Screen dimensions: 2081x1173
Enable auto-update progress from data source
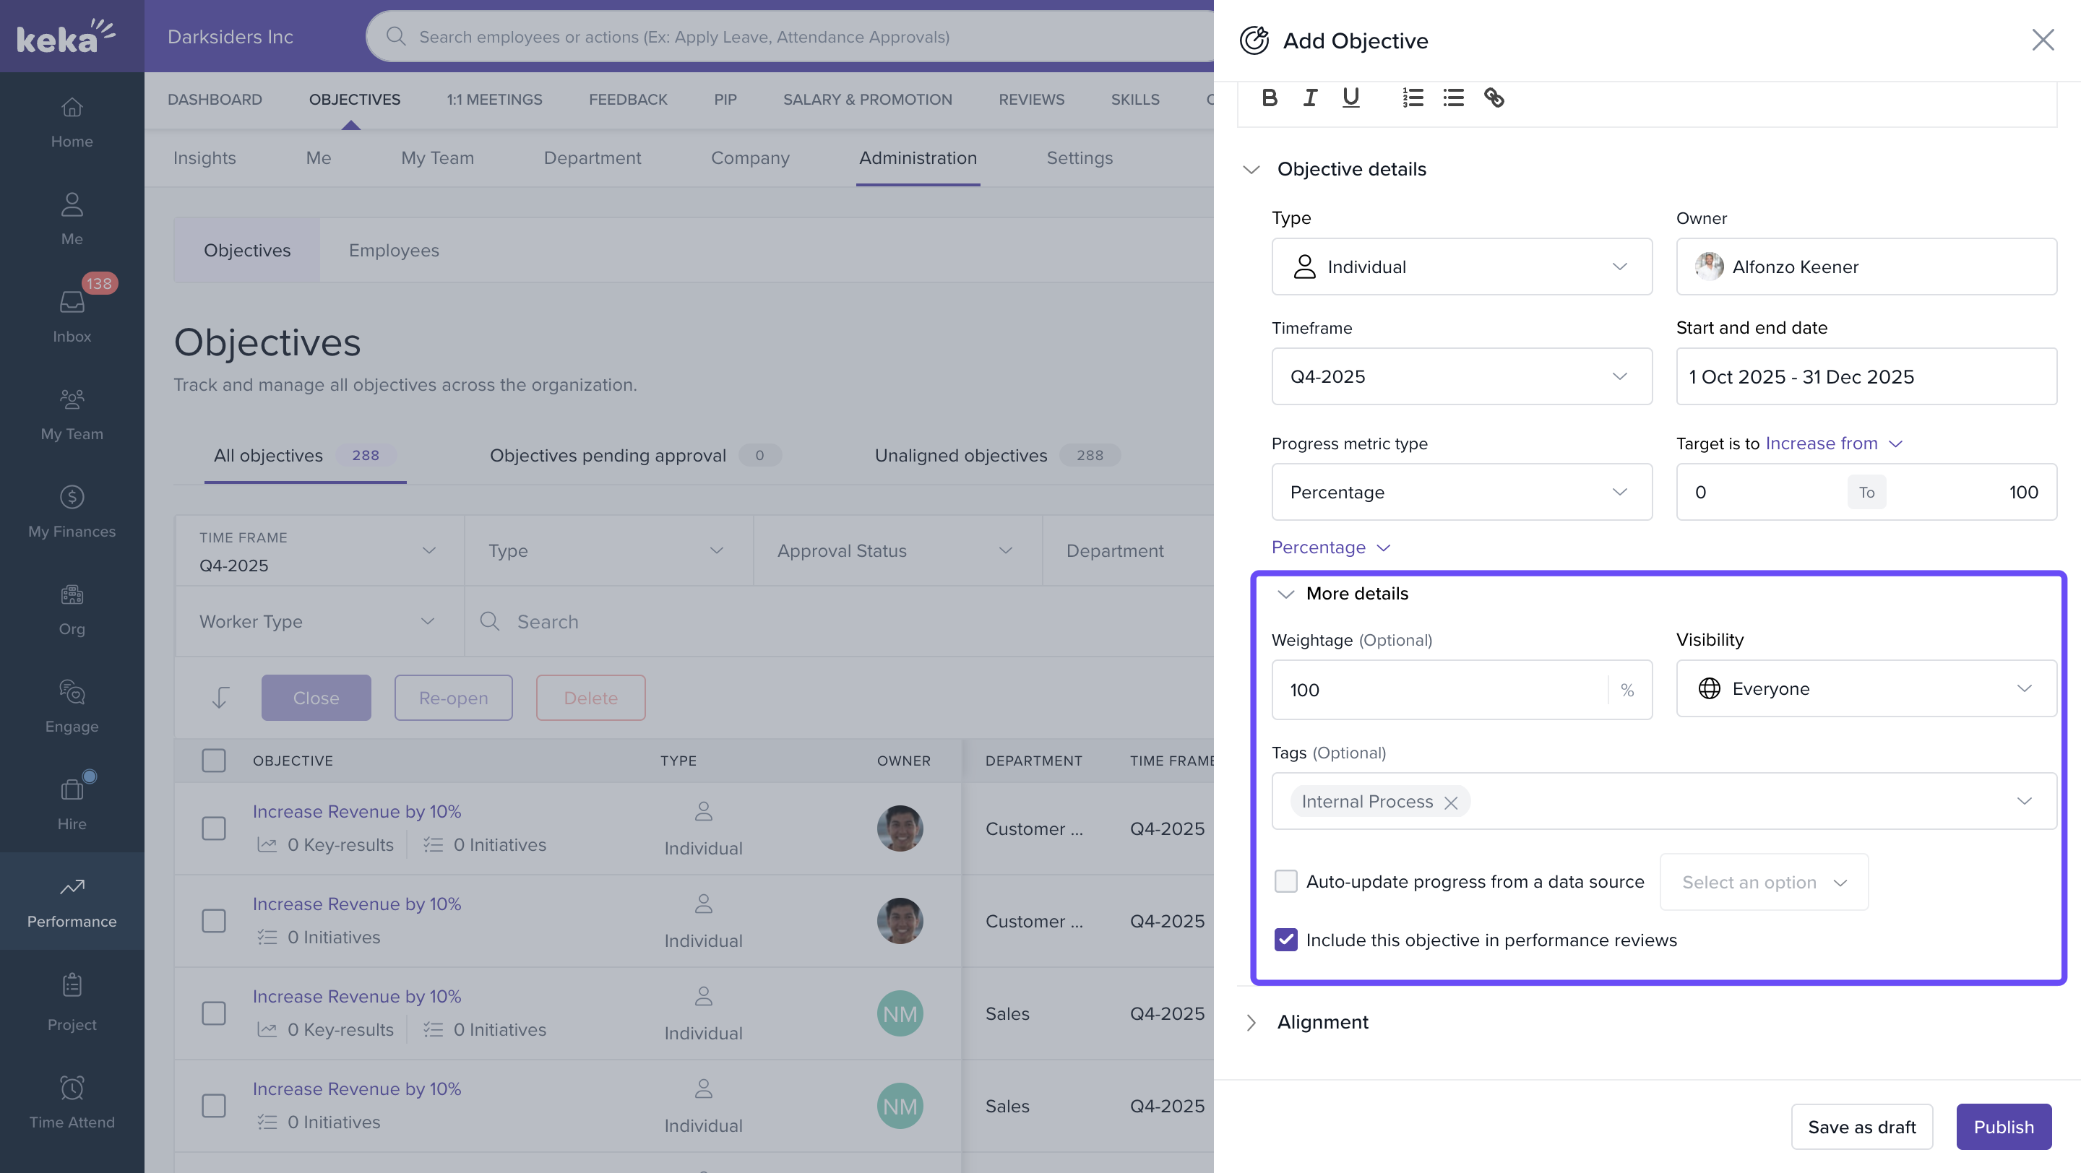1285,880
